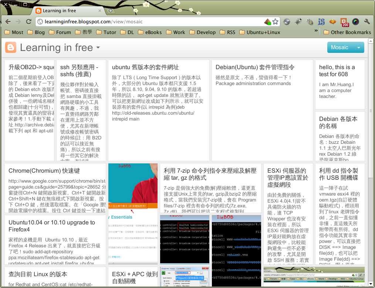
Task: Click the TieBOB packages terminal thumbnail
Action: [x=237, y=251]
